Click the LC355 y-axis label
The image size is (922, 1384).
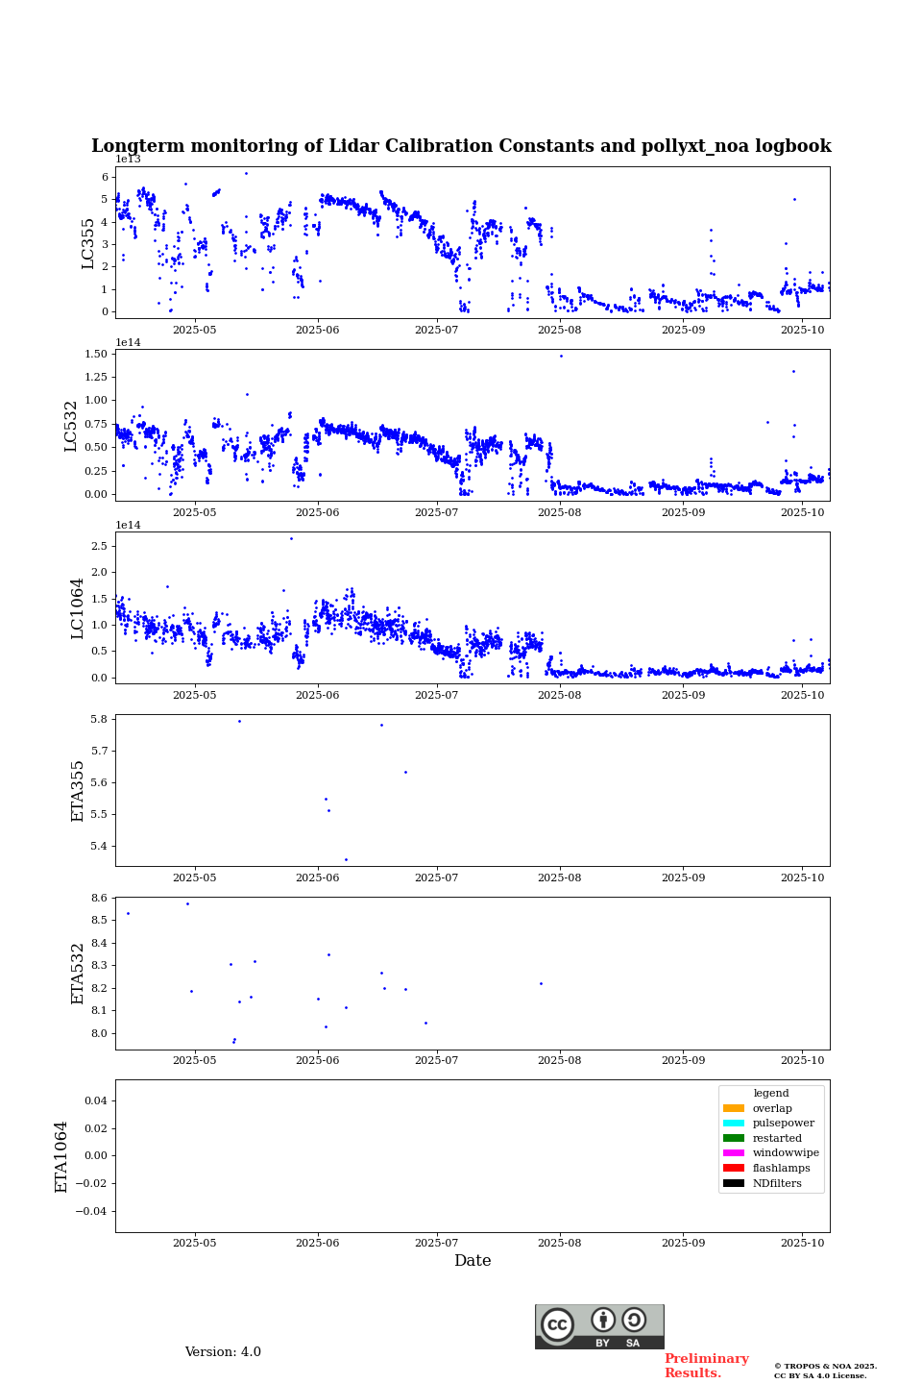[x=88, y=243]
